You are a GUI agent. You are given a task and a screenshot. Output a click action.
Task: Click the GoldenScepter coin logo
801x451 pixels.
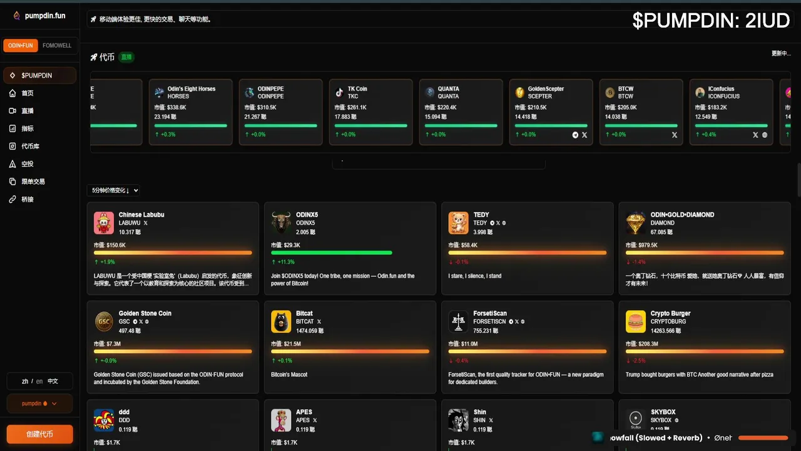pos(519,93)
